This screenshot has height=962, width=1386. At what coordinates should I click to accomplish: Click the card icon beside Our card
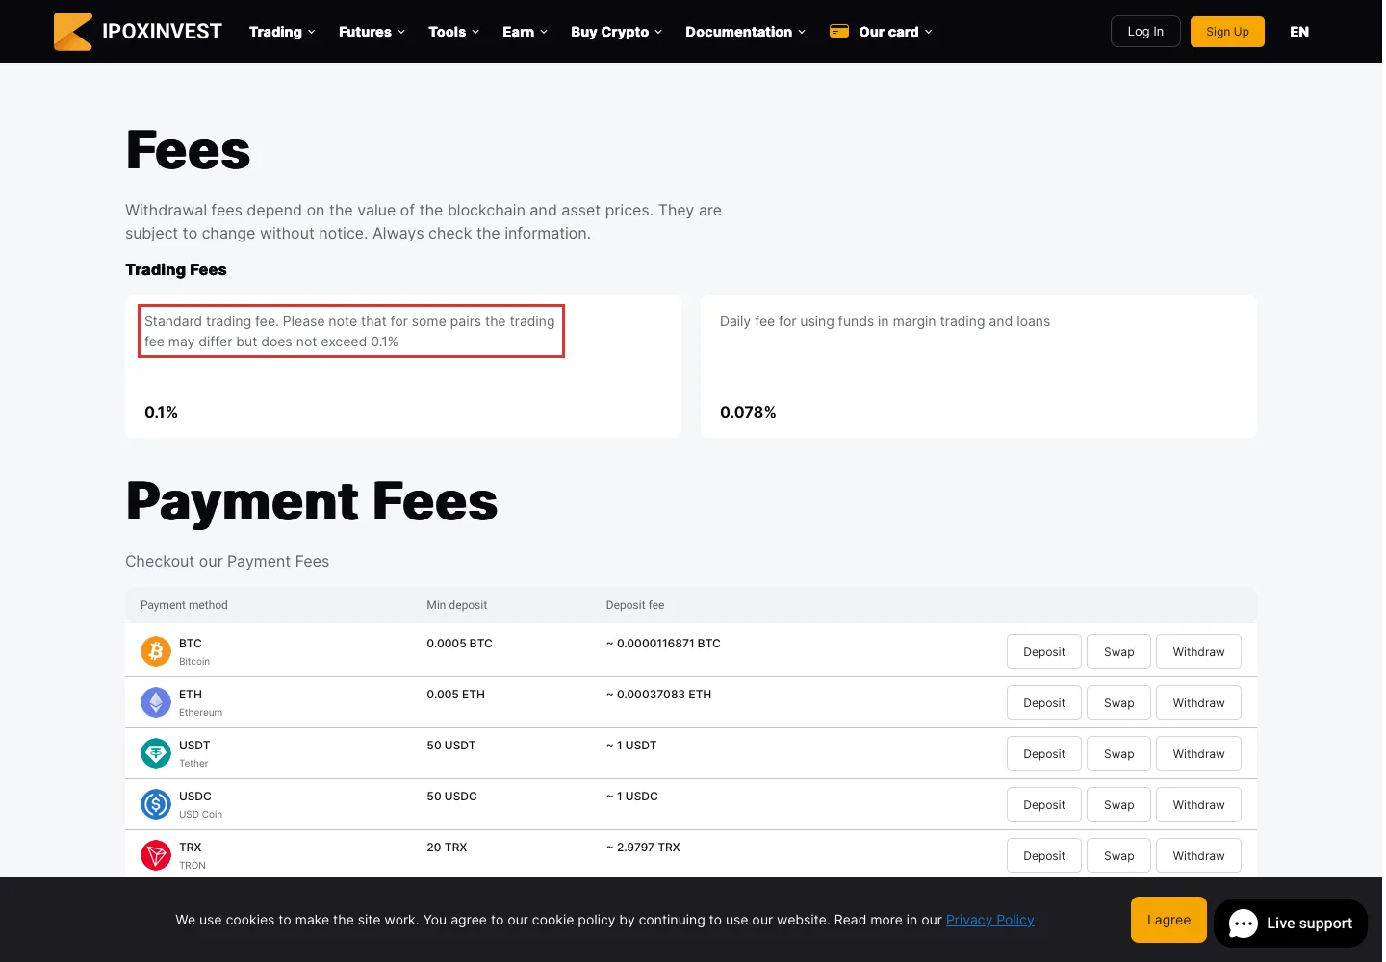tap(839, 32)
